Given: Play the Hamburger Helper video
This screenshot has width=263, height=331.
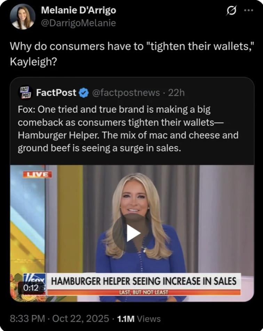Looking at the screenshot, I should (x=133, y=233).
